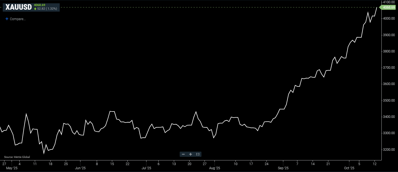Click the green 4068.69 price in header
The image size is (398, 172).
click(x=40, y=5)
